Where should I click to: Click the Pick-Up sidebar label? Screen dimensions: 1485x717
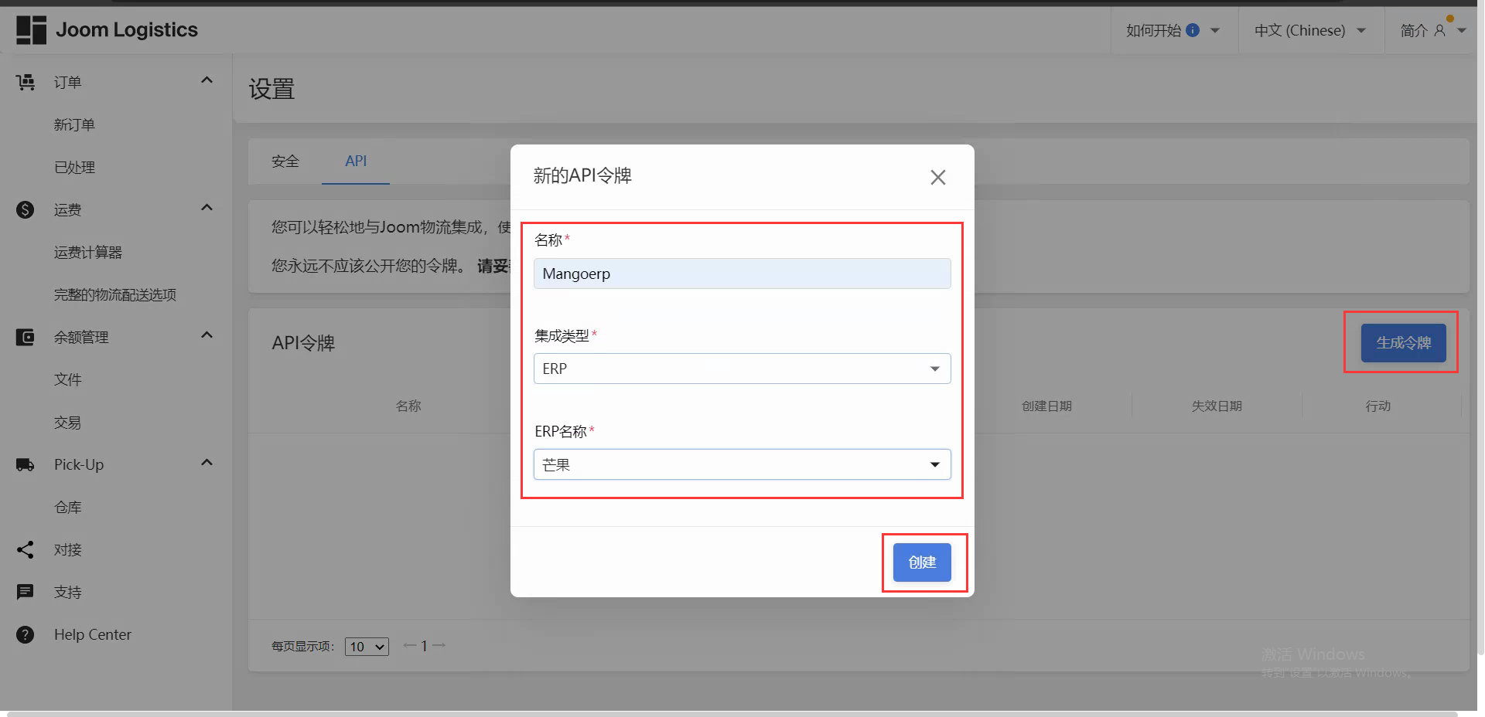point(79,464)
